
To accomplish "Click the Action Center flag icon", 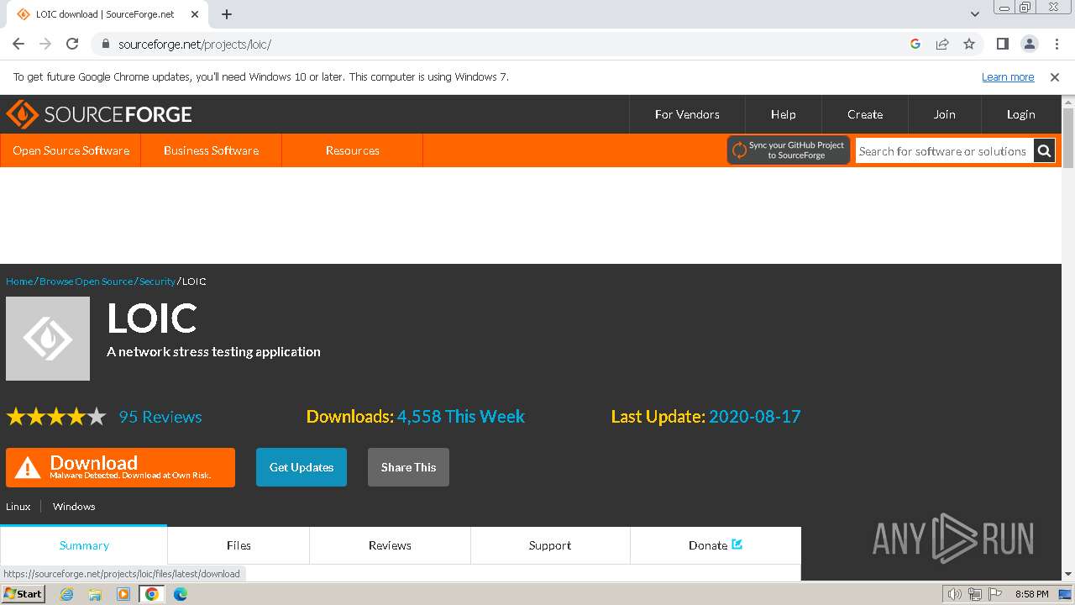I will pyautogui.click(x=994, y=594).
